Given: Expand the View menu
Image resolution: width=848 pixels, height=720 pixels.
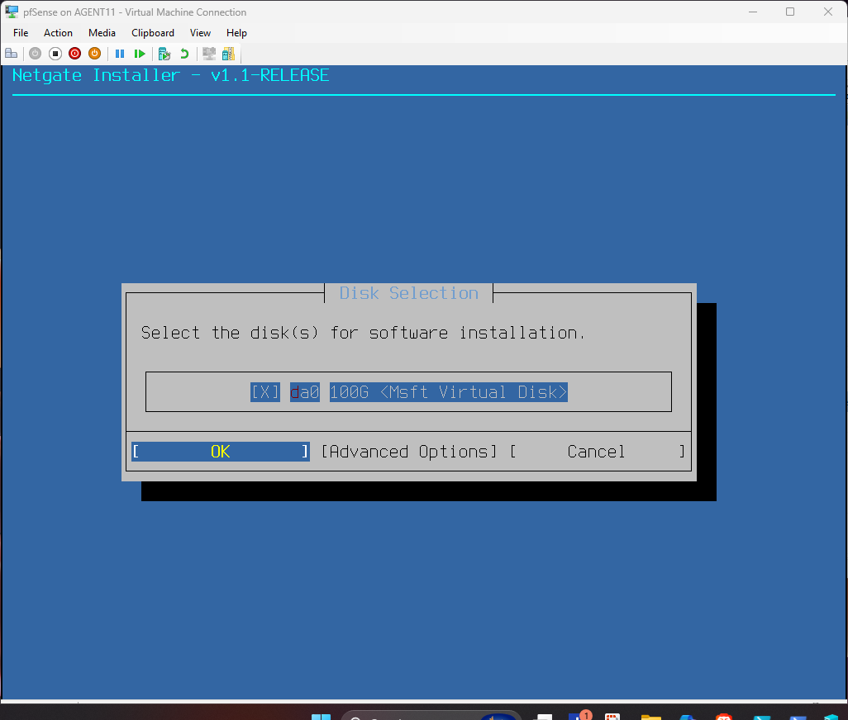Looking at the screenshot, I should coord(200,33).
